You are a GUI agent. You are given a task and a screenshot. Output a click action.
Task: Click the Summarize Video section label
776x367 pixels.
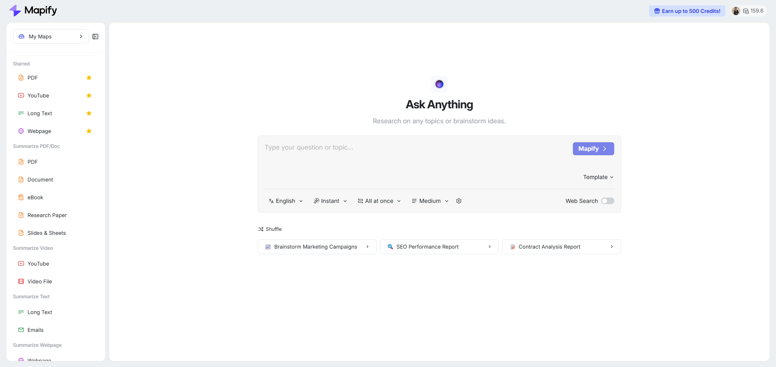tap(33, 248)
